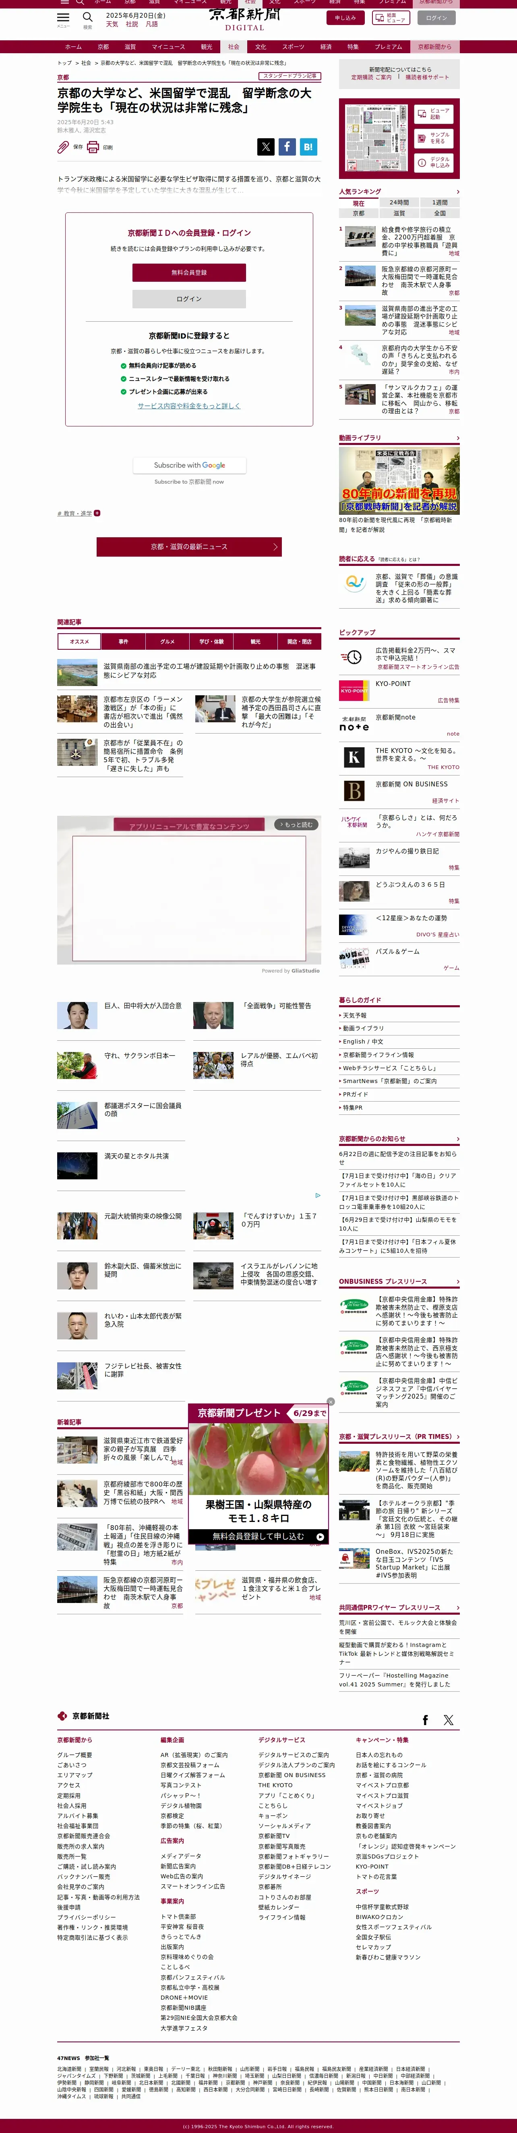Select ranking region 全国

point(439,213)
